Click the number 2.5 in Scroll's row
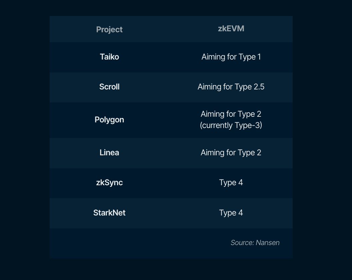Image resolution: width=352 pixels, height=280 pixels. point(259,87)
